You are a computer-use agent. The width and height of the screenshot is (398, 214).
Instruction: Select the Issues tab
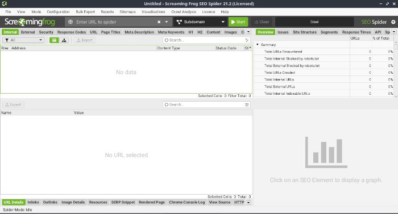point(283,32)
